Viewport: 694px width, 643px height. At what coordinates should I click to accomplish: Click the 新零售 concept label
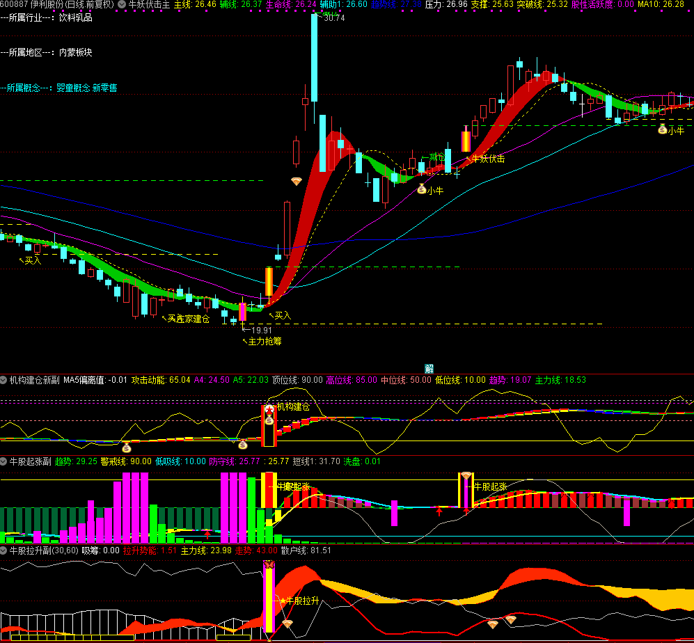[x=105, y=88]
